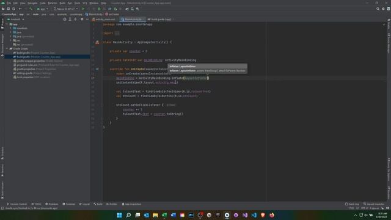
Task: Click the Save All toolbar icon
Action: (x=8, y=9)
